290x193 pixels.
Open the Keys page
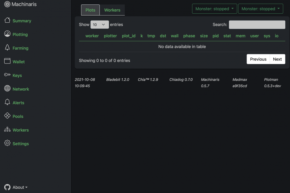pos(17,75)
